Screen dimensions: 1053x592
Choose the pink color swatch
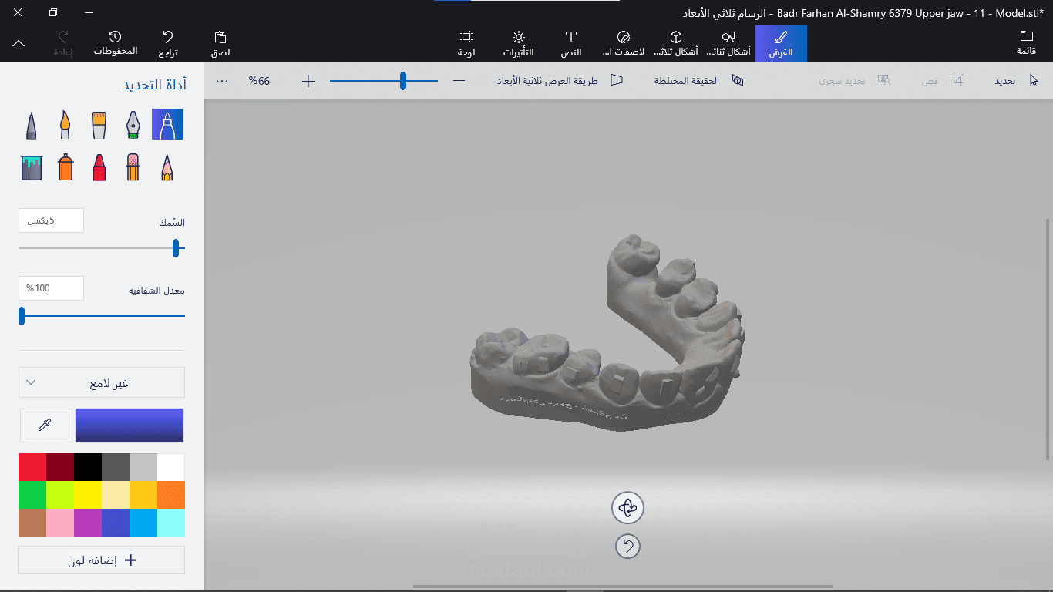pyautogui.click(x=60, y=523)
